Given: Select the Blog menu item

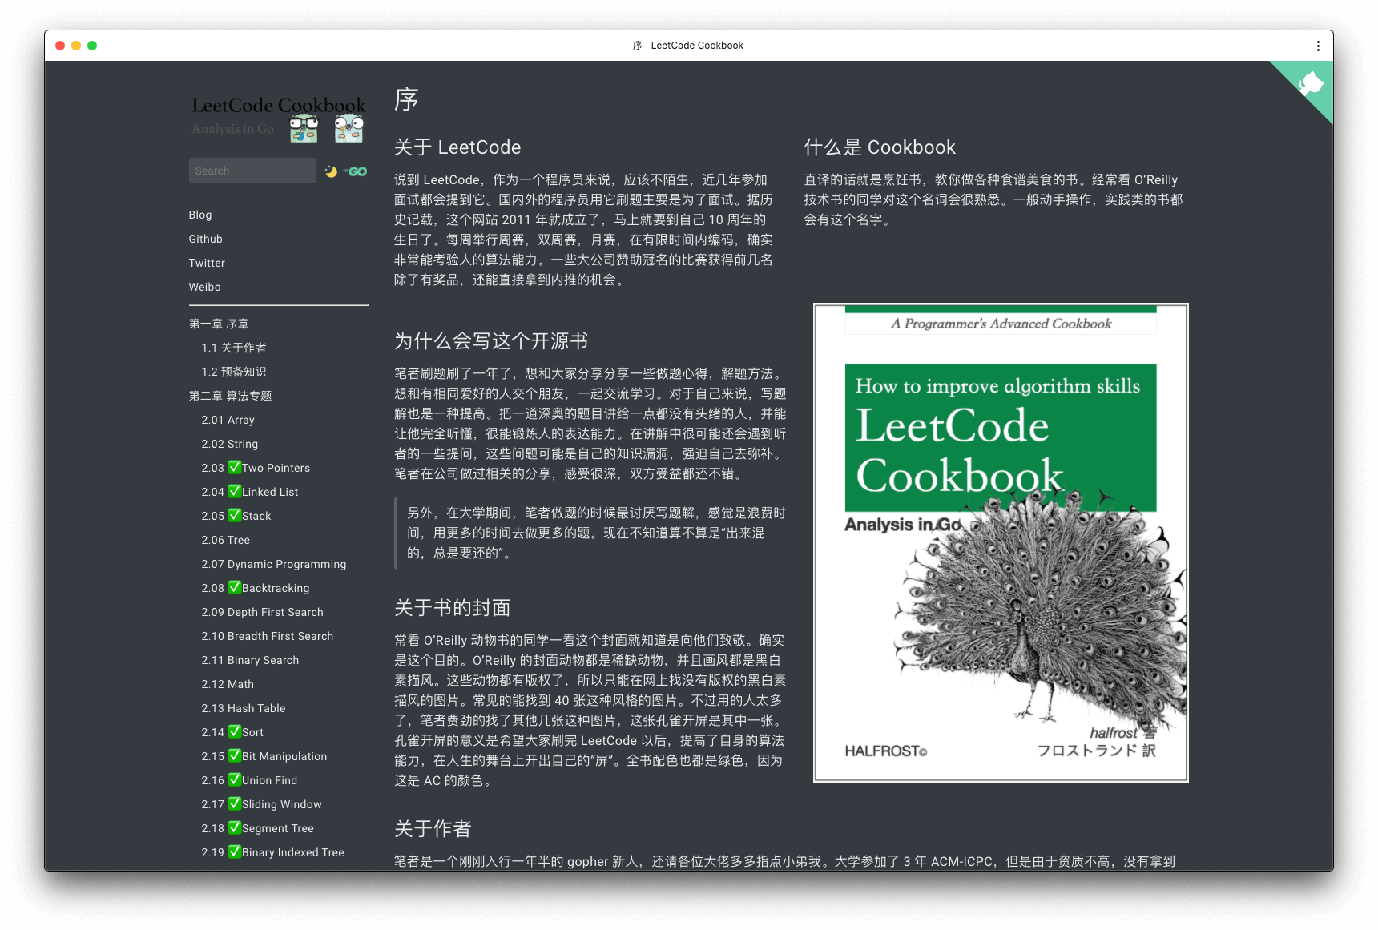Looking at the screenshot, I should [200, 215].
